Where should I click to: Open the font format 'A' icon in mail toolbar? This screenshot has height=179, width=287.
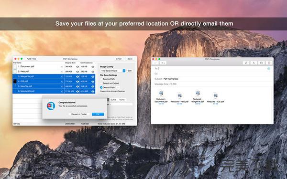(254, 63)
